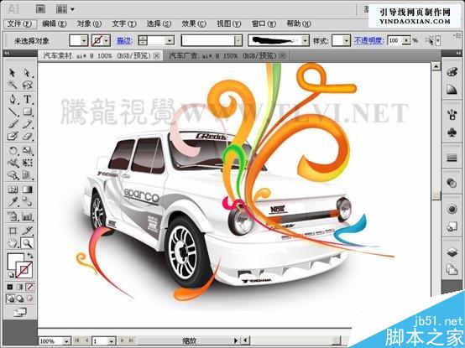Toggle Gradient mode button below swatches
Image resolution: width=465 pixels, height=348 pixels.
point(20,287)
